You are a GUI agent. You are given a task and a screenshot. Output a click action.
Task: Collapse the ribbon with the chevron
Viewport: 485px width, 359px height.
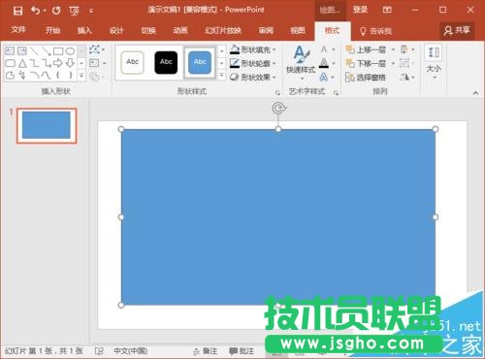click(475, 93)
